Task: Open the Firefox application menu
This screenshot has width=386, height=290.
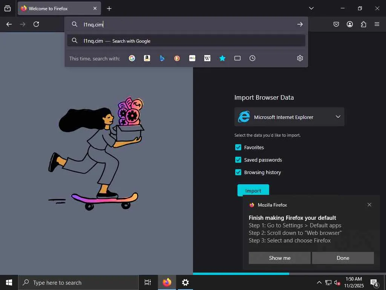Action: coord(377,24)
